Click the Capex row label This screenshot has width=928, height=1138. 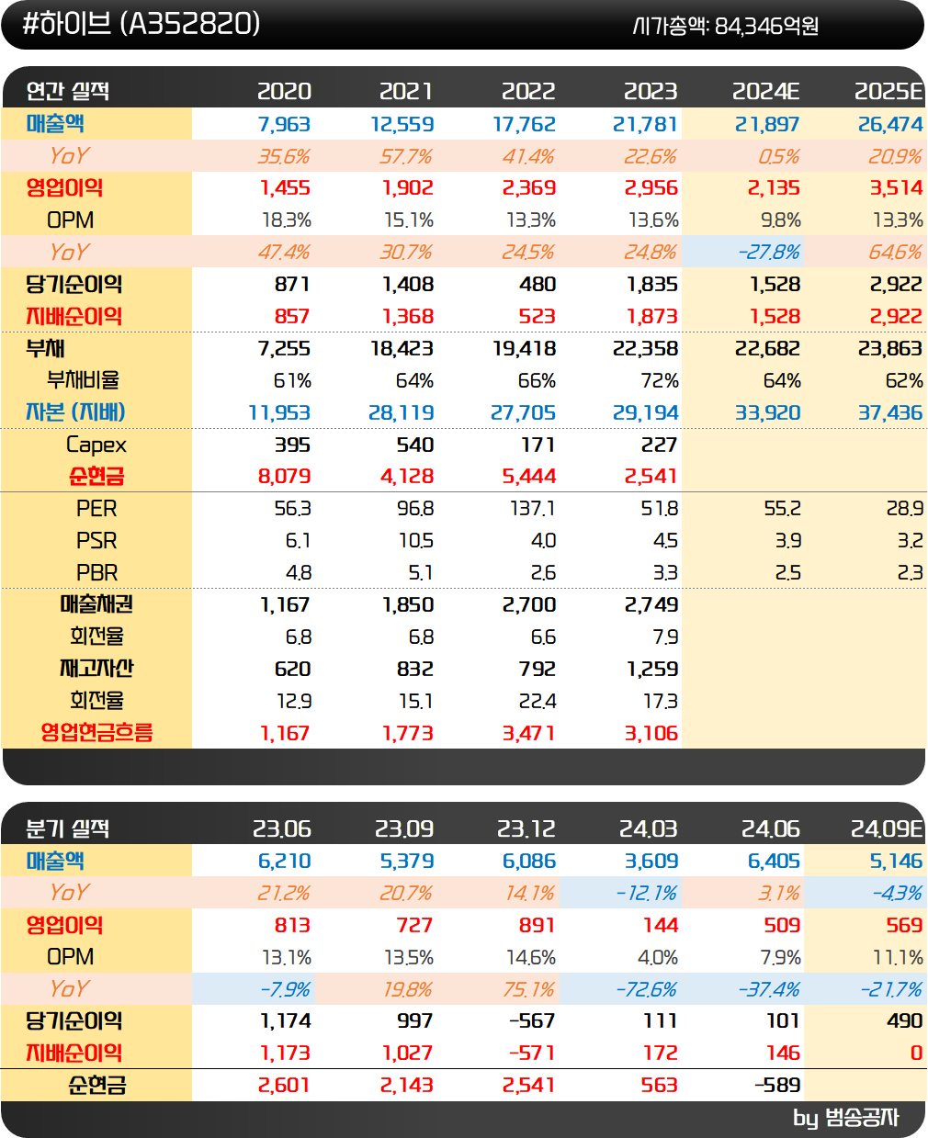click(96, 445)
